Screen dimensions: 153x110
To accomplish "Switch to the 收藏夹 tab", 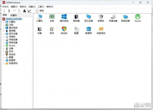I will pyautogui.click(x=14, y=15).
